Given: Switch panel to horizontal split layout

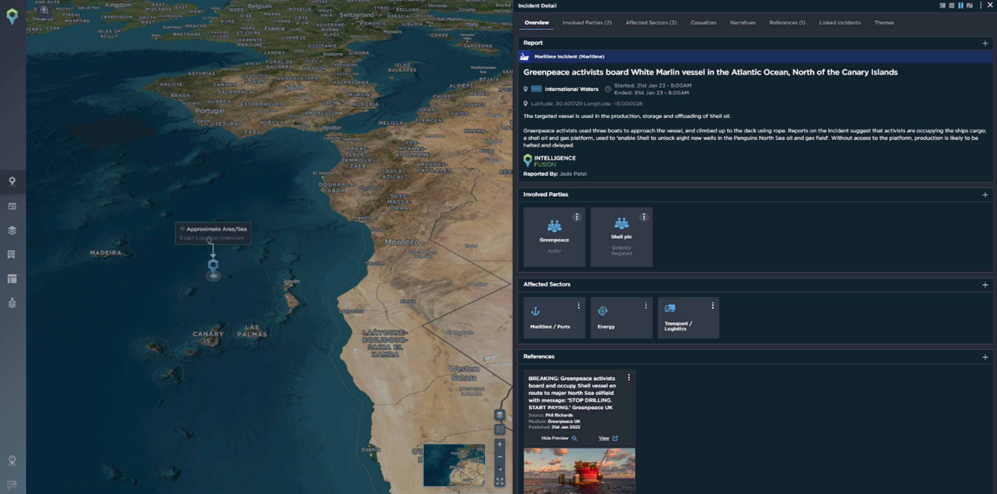Looking at the screenshot, I should click(952, 5).
